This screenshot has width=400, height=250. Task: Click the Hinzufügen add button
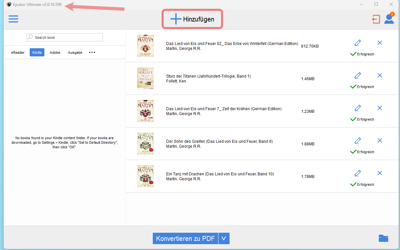click(192, 19)
